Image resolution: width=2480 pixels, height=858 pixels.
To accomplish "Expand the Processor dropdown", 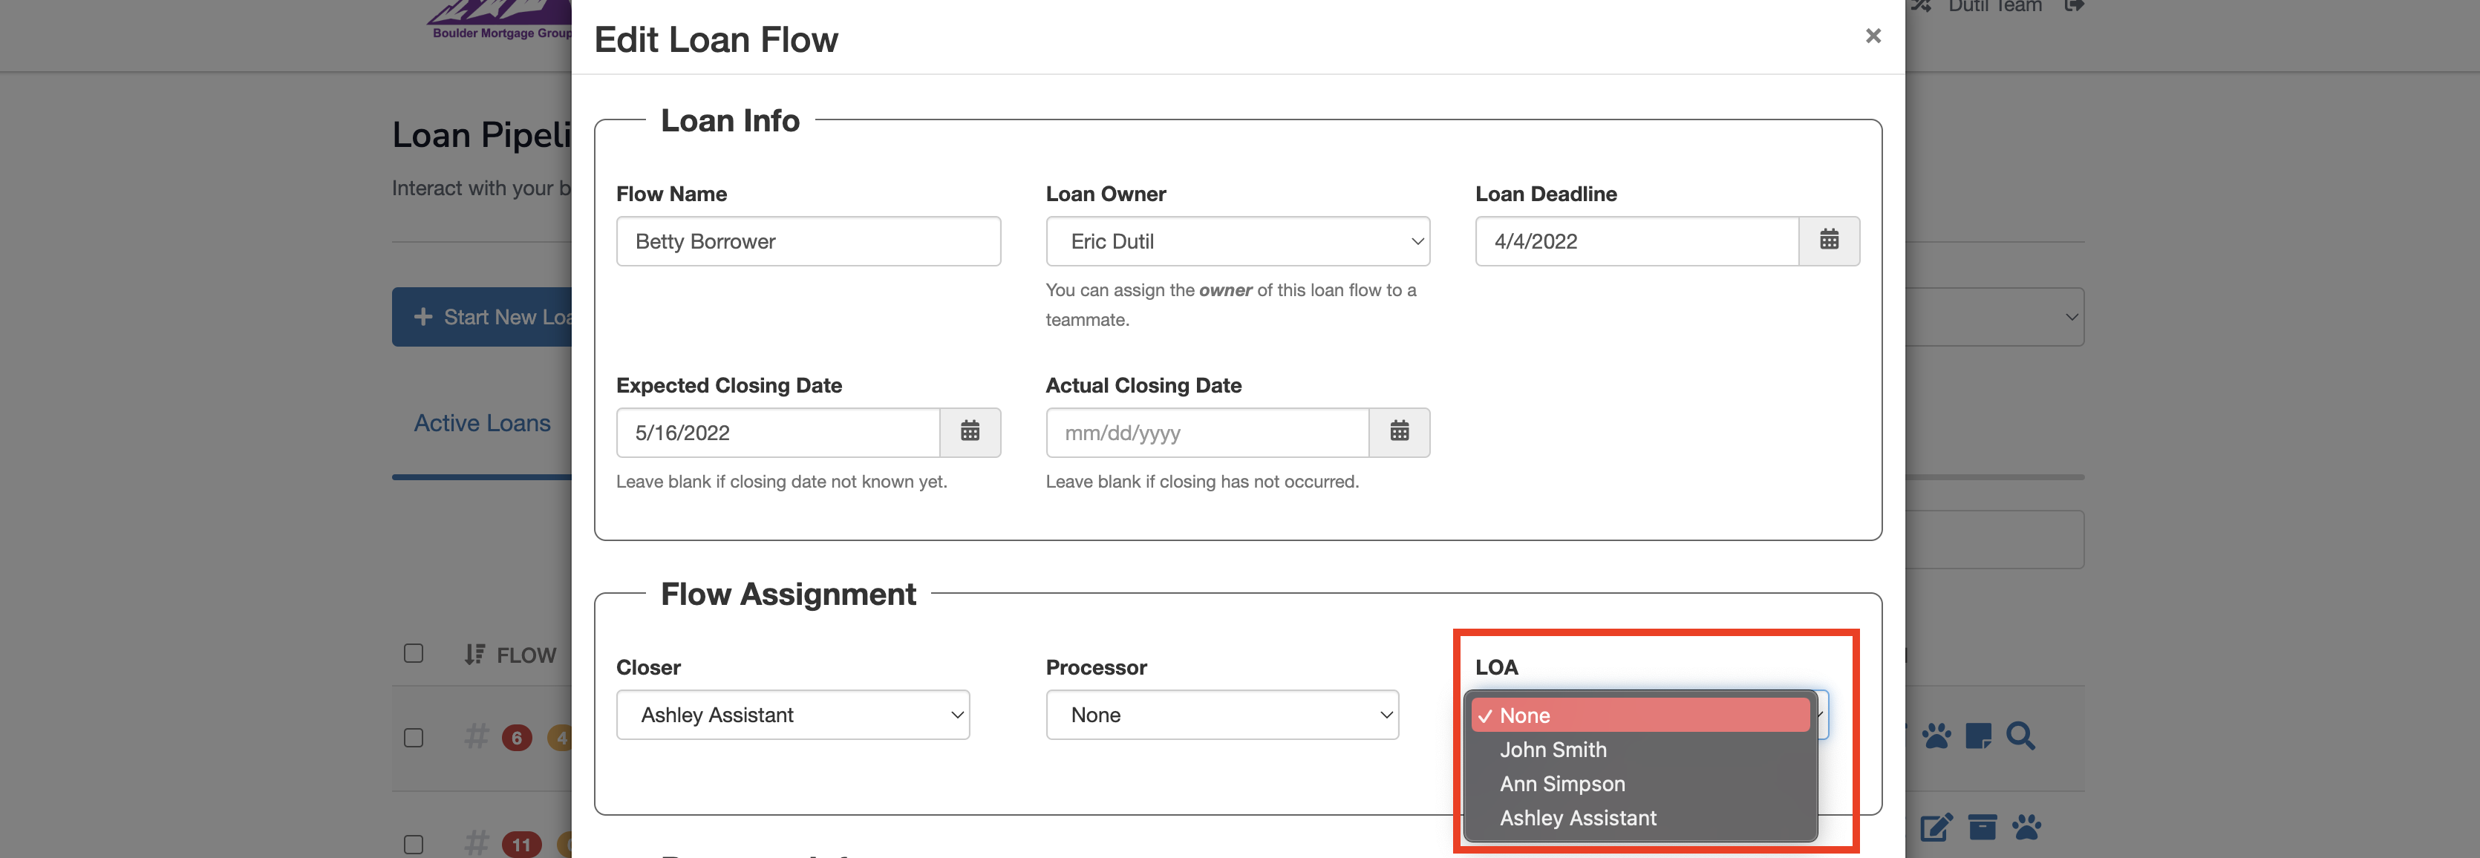I will pyautogui.click(x=1221, y=715).
